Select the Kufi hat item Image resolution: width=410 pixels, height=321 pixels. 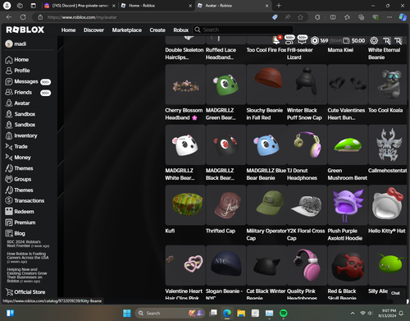click(x=185, y=205)
